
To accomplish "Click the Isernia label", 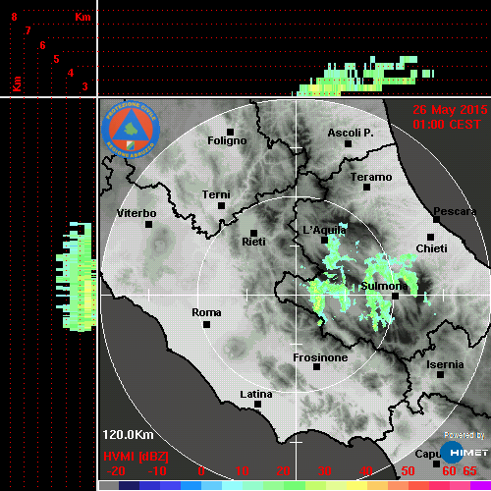I will point(445,364).
